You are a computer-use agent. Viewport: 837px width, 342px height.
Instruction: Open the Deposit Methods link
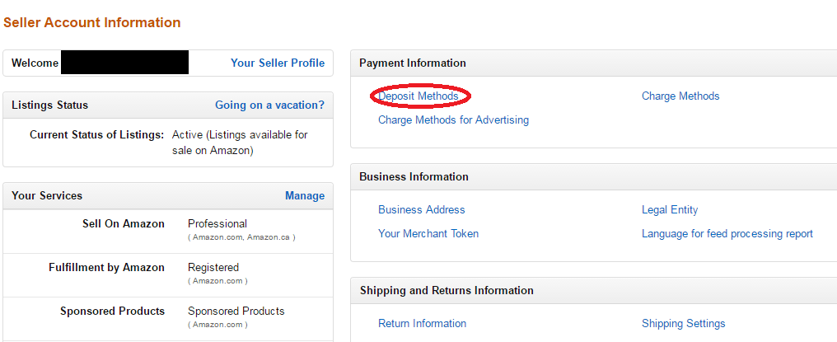coord(418,96)
